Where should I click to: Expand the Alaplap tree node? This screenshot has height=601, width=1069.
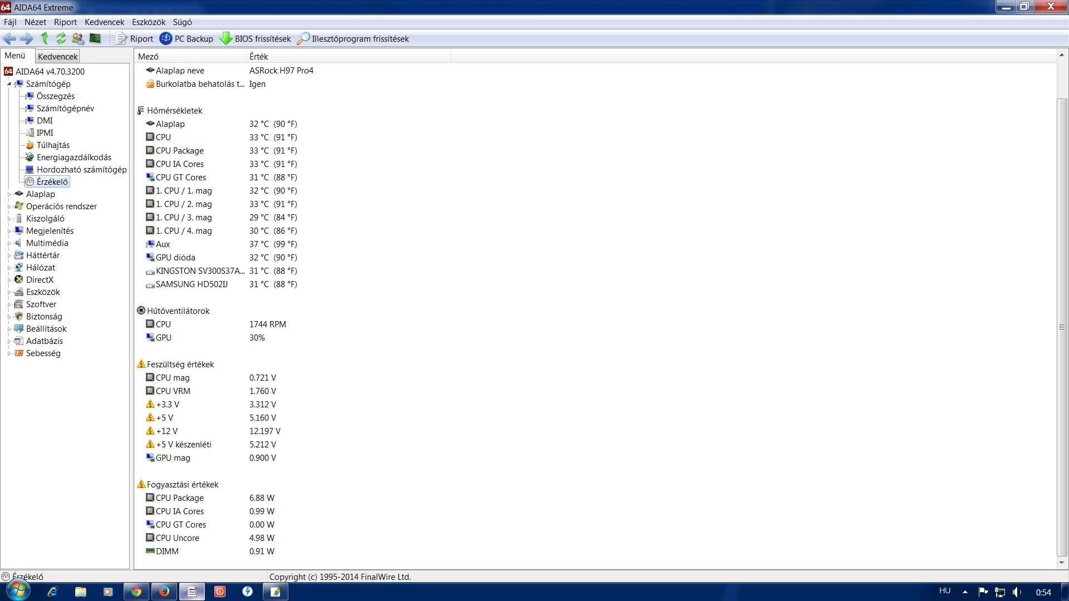point(9,194)
